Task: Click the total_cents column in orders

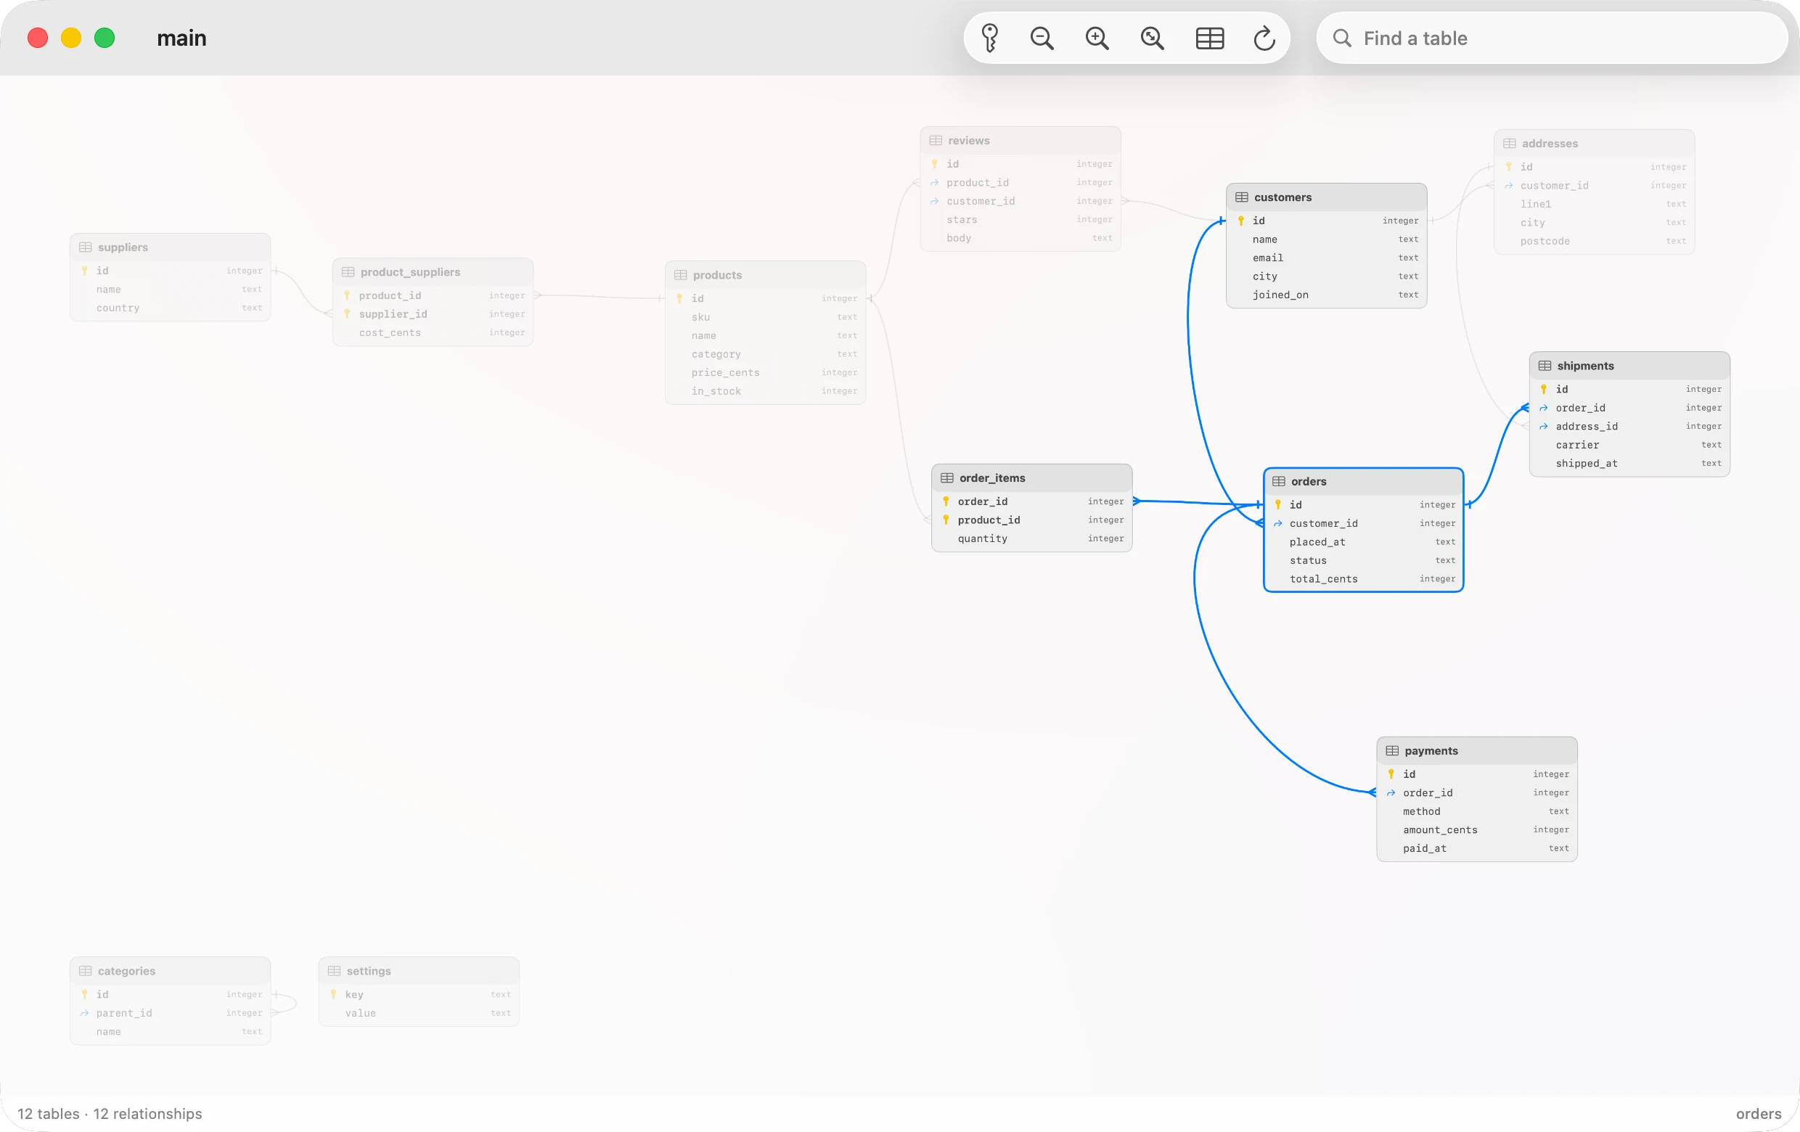Action: pyautogui.click(x=1364, y=579)
